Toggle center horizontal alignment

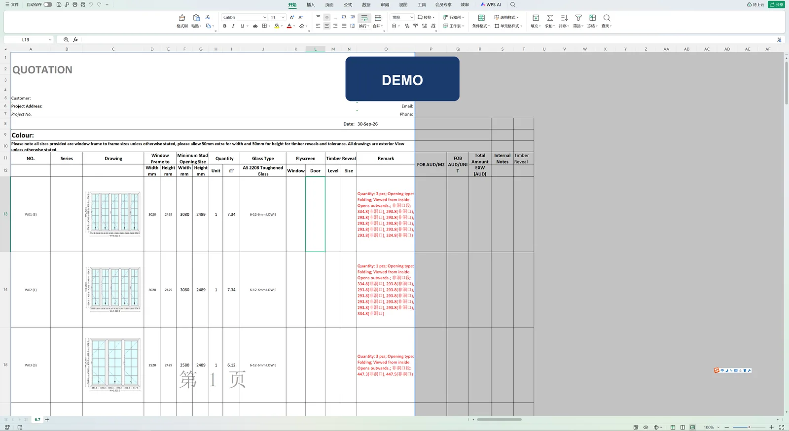pyautogui.click(x=326, y=26)
